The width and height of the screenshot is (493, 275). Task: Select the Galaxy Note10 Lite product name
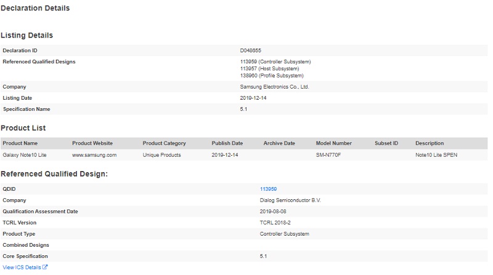click(25, 155)
